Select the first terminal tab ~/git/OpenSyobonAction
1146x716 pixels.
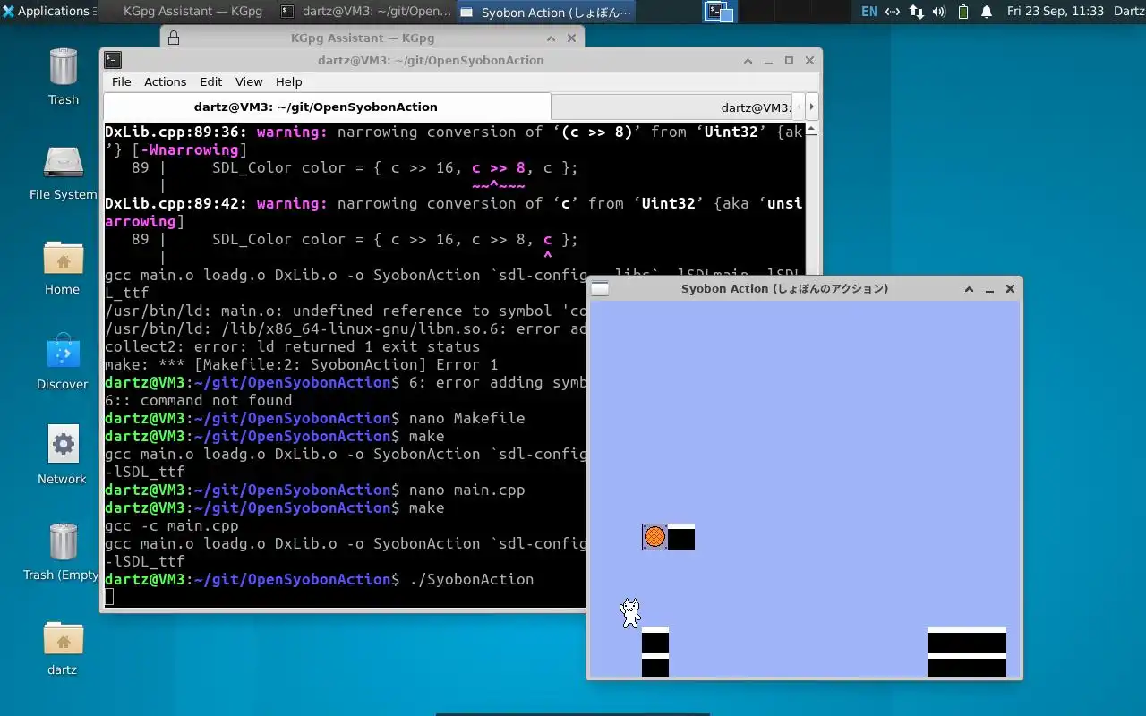point(327,107)
